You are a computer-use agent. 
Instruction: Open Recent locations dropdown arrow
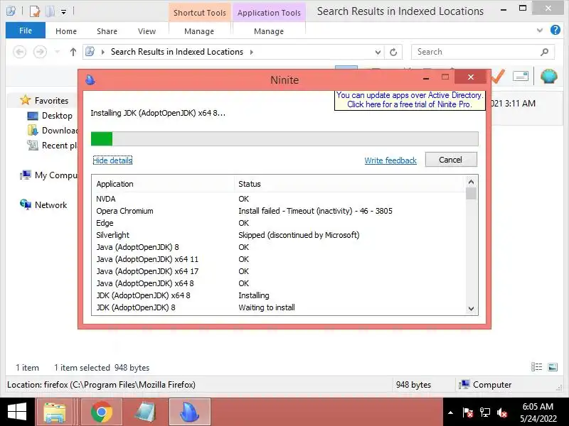[57, 52]
